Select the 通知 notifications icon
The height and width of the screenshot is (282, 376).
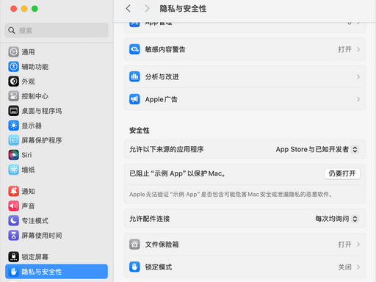pyautogui.click(x=13, y=191)
